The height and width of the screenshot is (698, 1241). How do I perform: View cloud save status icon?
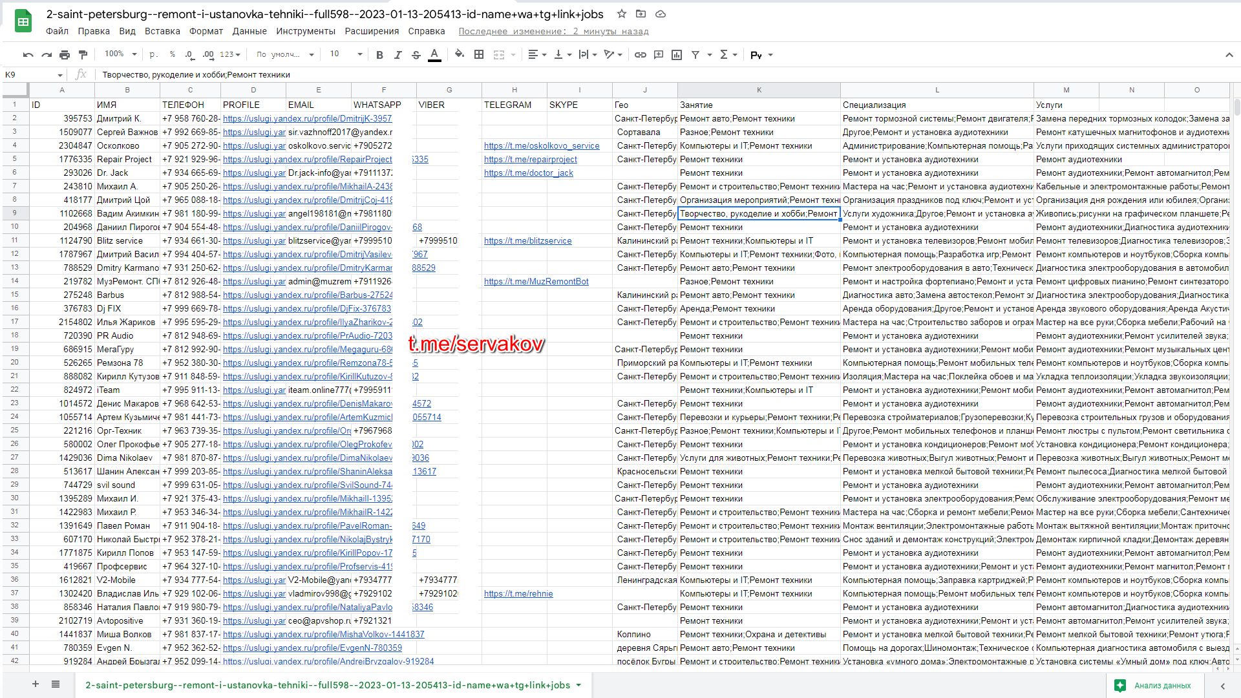[x=661, y=14]
